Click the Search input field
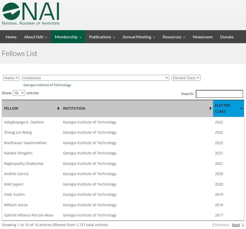This screenshot has width=246, height=229. click(219, 94)
